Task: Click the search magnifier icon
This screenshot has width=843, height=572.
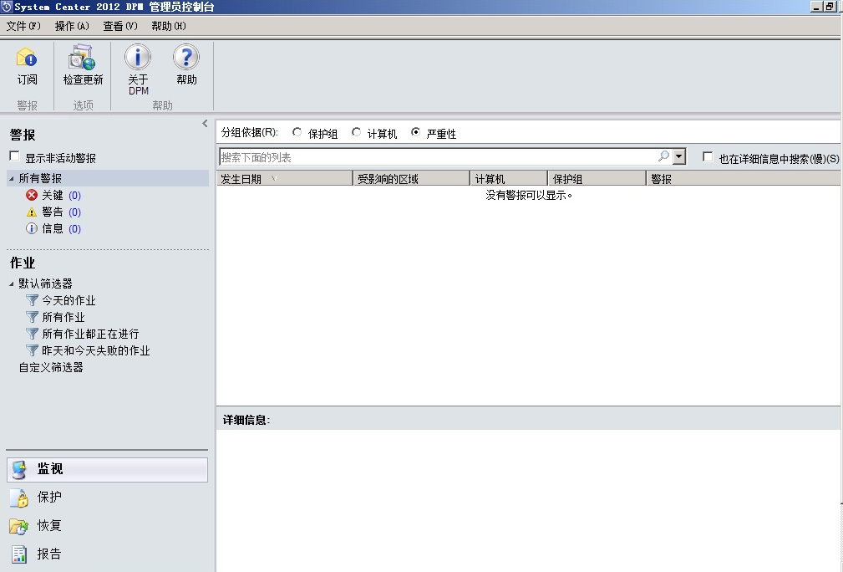Action: pos(664,156)
